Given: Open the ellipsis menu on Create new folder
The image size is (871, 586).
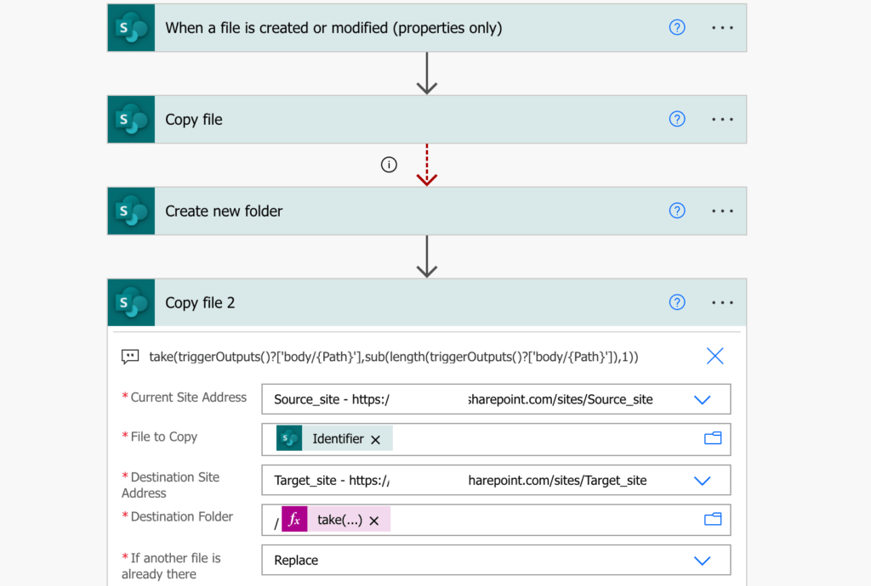Looking at the screenshot, I should tap(722, 211).
